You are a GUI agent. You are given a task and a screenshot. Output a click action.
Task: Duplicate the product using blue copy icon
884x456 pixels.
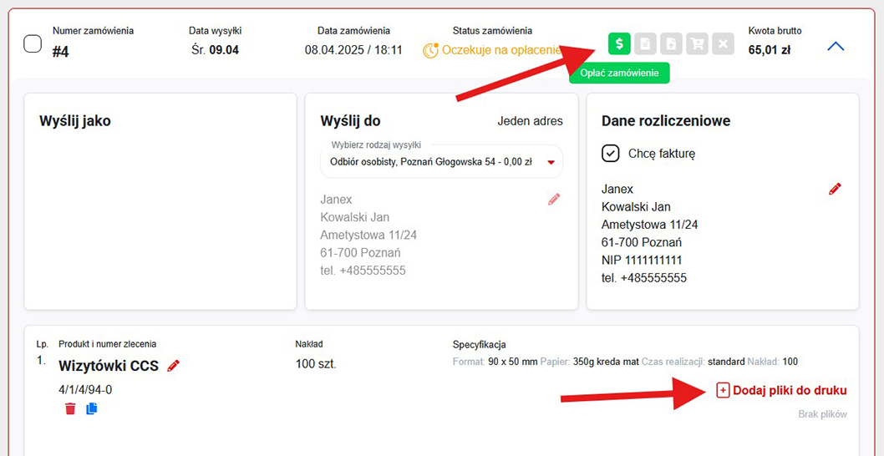(92, 408)
